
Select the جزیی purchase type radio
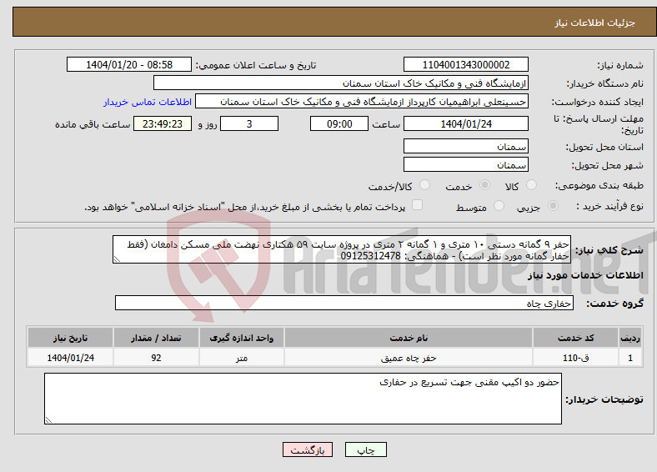553,205
